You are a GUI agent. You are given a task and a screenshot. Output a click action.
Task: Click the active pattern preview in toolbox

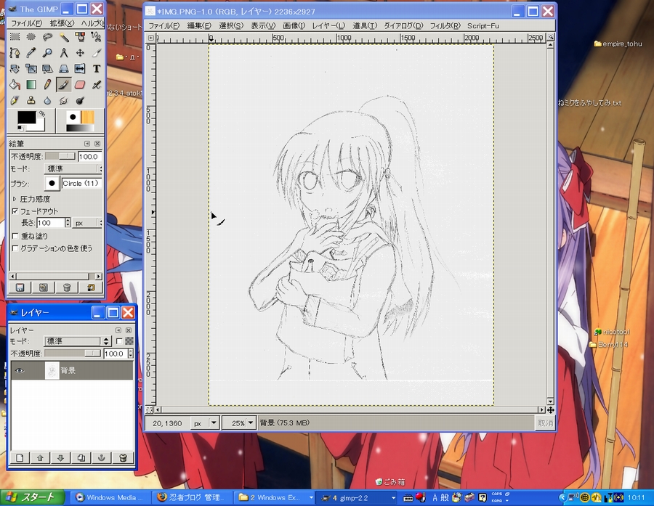(87, 117)
